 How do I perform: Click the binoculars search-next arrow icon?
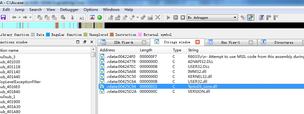coord(63,17)
